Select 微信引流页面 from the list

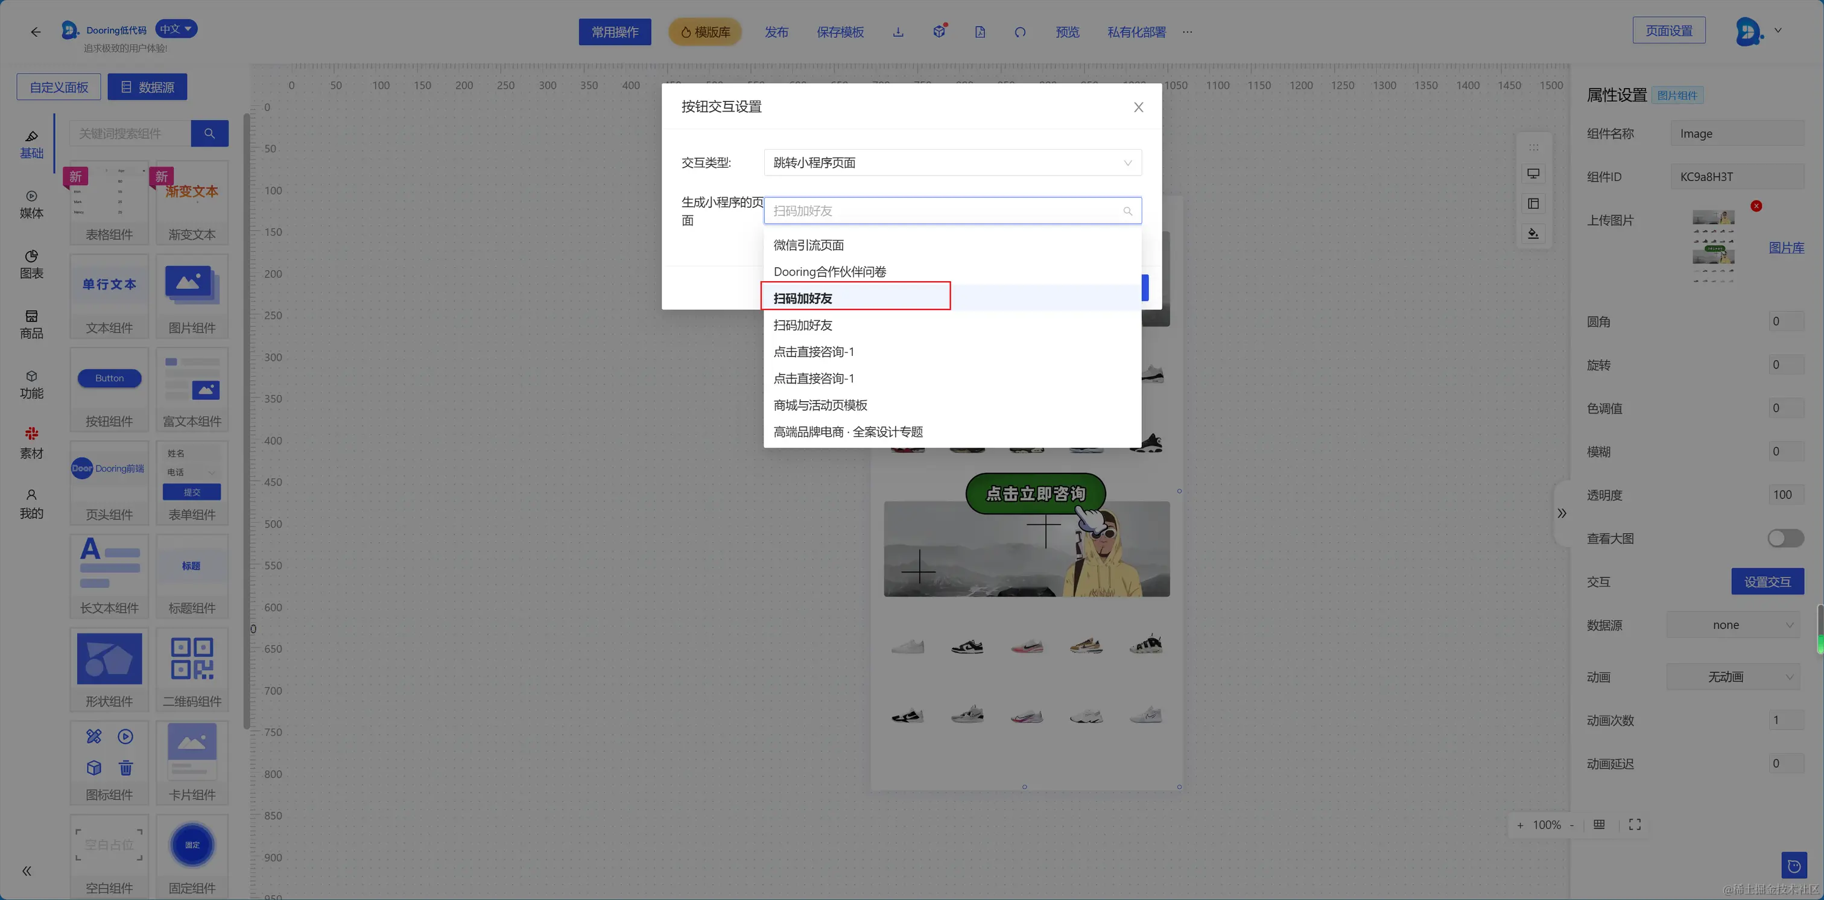[809, 245]
